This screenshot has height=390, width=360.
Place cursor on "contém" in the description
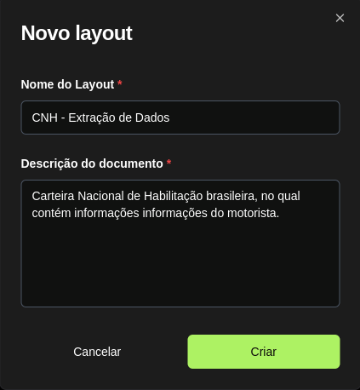coord(51,213)
